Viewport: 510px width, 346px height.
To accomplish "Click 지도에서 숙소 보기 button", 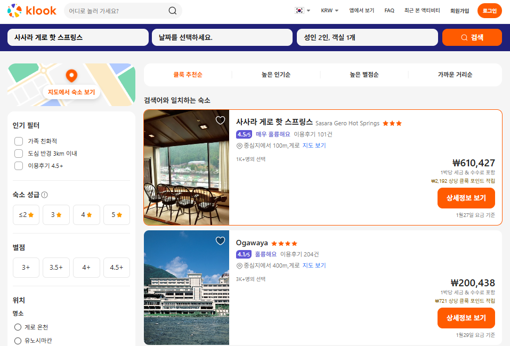I will point(71,92).
